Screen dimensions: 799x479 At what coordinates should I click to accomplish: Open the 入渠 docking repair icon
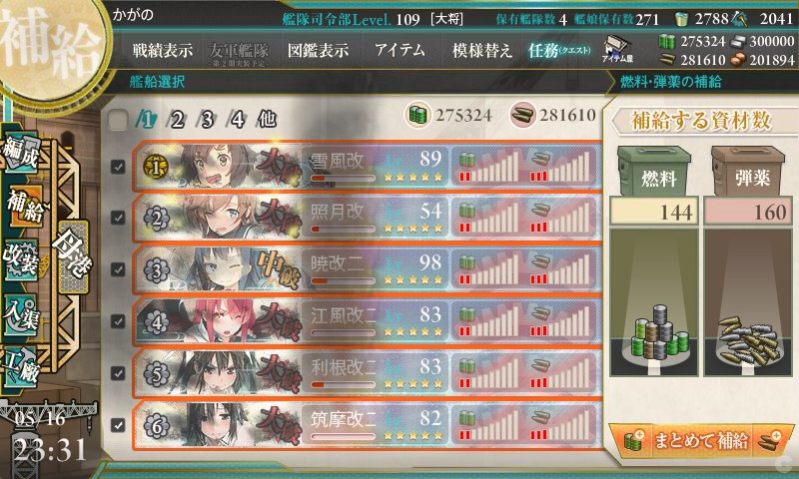pos(21,314)
